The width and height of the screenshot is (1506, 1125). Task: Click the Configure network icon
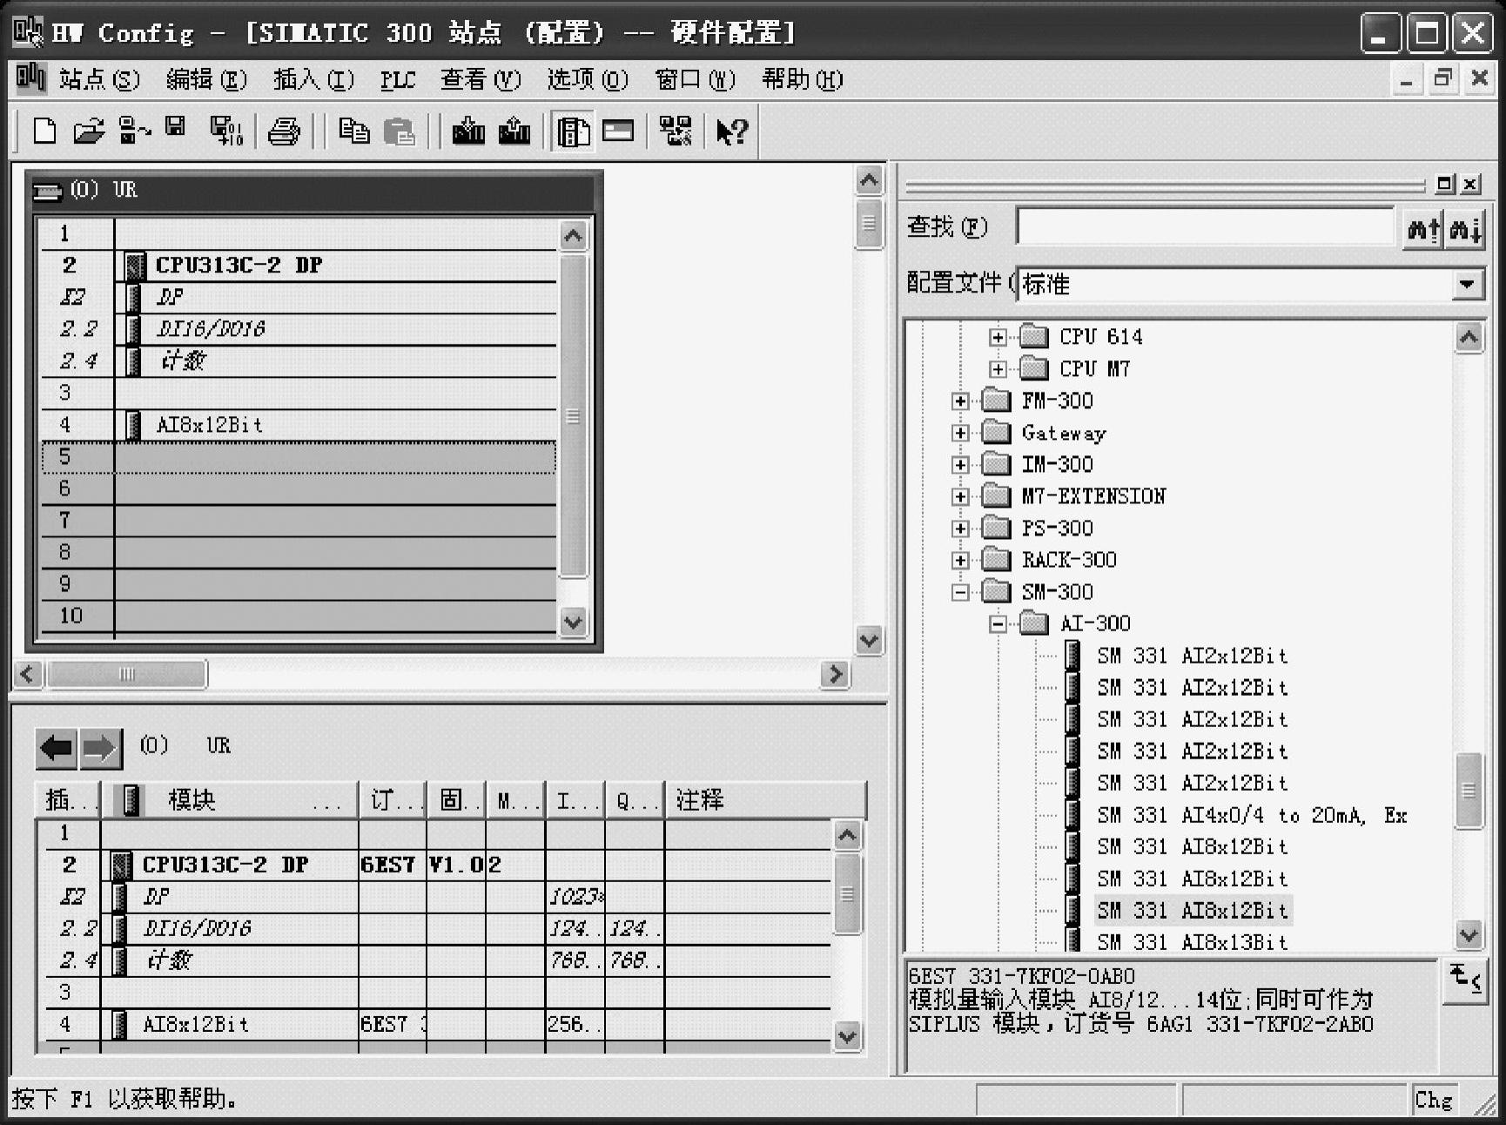(x=676, y=131)
